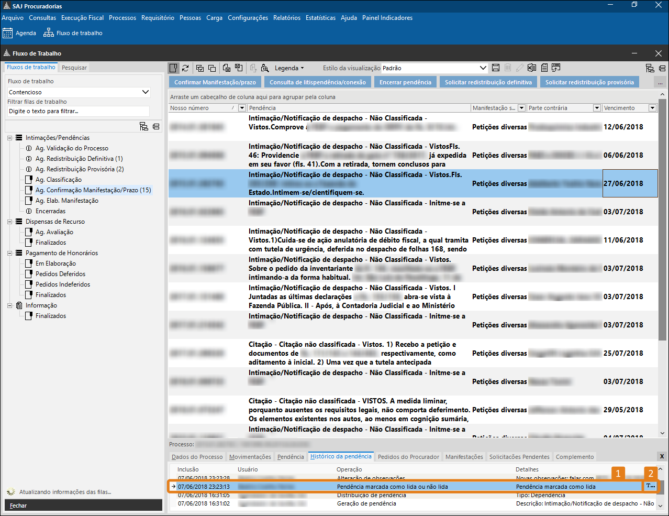The width and height of the screenshot is (669, 516).
Task: Open Estilo da visualização Padrão combo box
Action: click(434, 68)
